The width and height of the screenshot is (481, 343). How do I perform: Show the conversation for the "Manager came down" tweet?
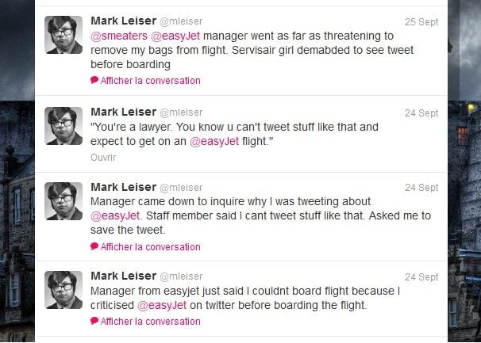pos(150,246)
